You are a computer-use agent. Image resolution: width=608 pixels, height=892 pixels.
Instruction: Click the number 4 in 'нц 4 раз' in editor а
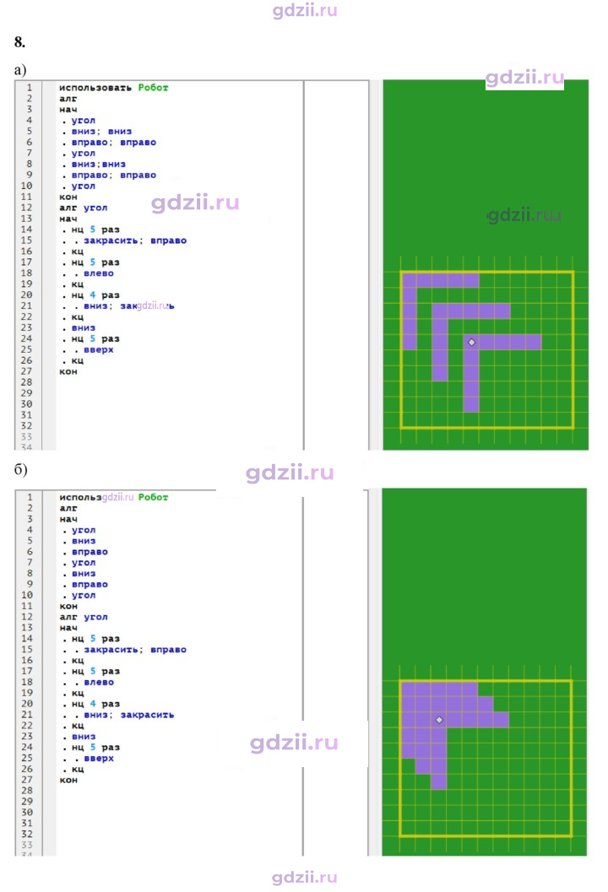point(93,295)
